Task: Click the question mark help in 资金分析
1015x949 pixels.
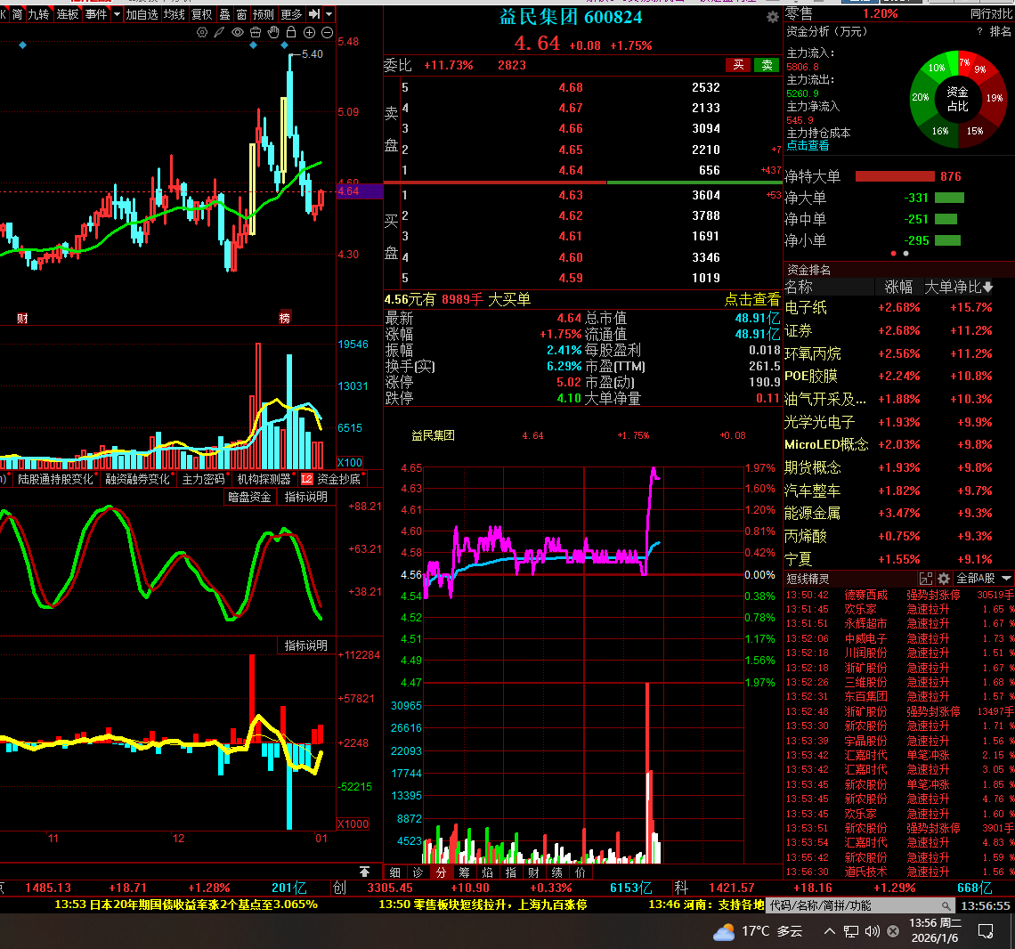Action: pyautogui.click(x=979, y=32)
